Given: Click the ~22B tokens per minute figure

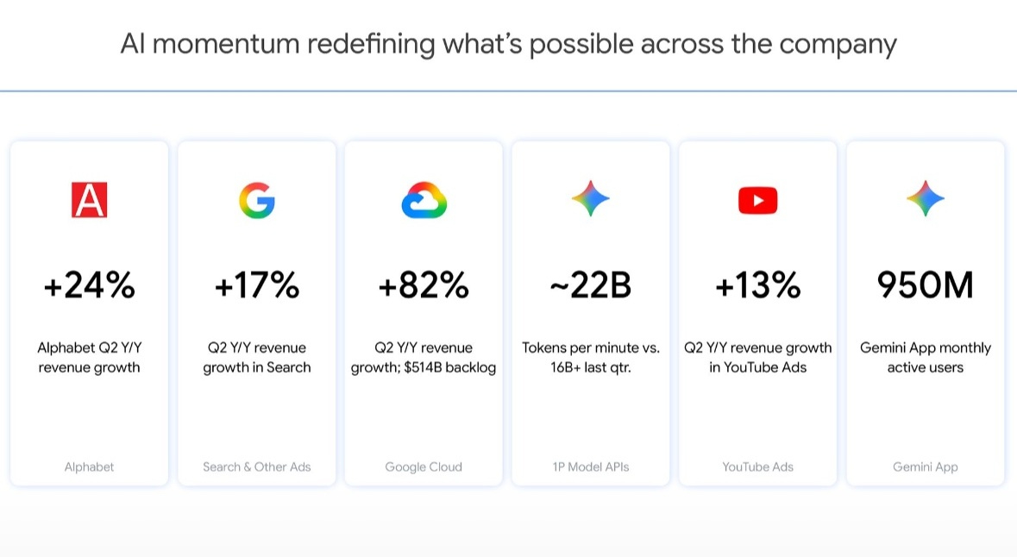Looking at the screenshot, I should point(590,285).
